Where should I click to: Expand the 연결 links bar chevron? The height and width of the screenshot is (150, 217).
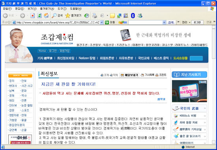[x=214, y=22]
